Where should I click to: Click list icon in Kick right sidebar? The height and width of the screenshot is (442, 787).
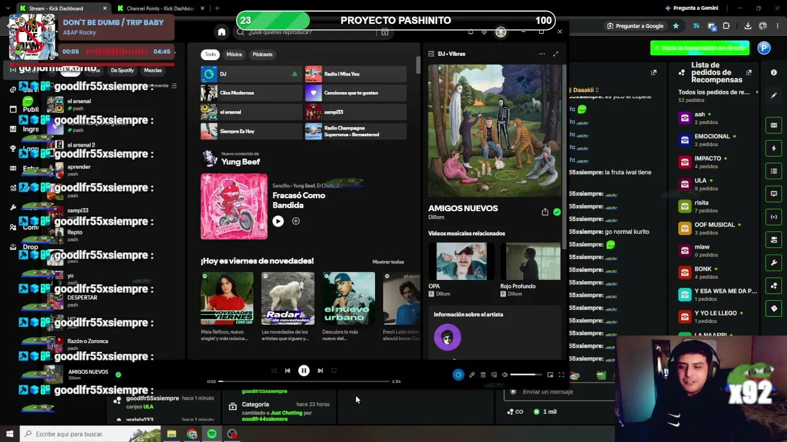click(774, 171)
